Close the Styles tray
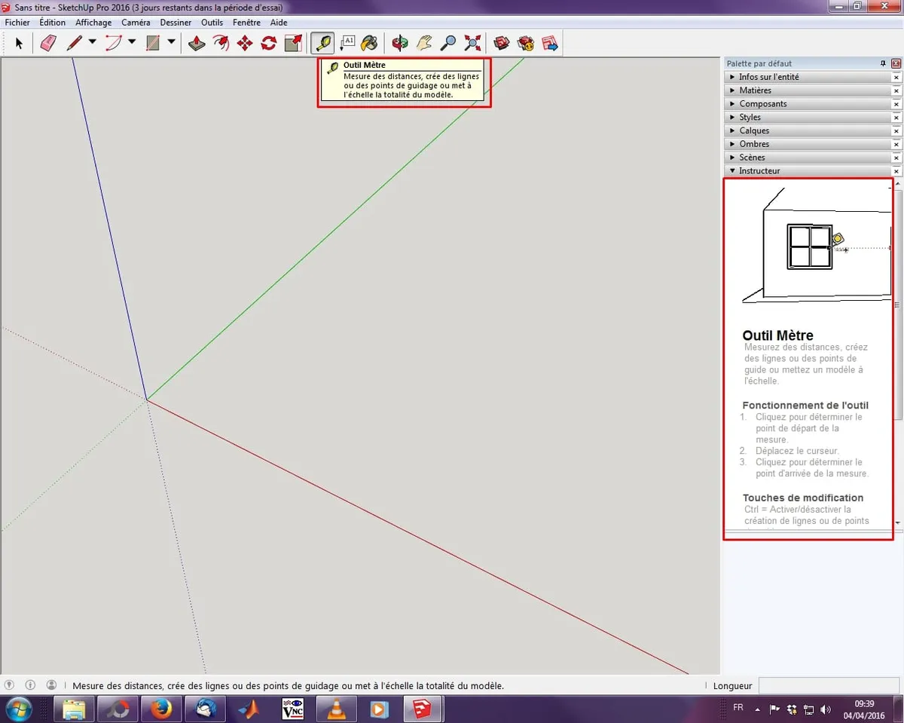The image size is (904, 723). (x=896, y=118)
